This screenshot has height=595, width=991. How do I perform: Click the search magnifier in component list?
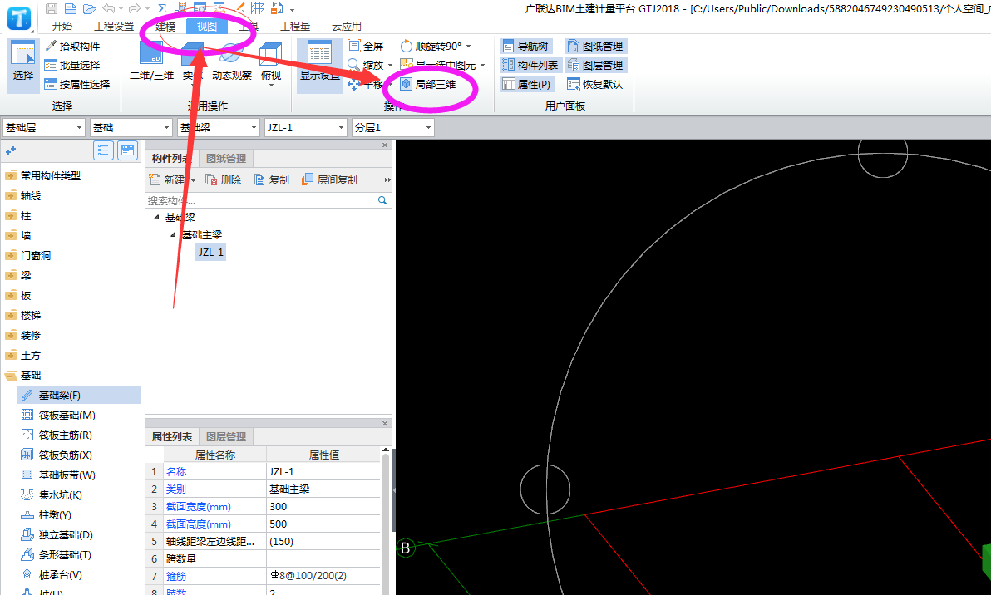(x=382, y=200)
